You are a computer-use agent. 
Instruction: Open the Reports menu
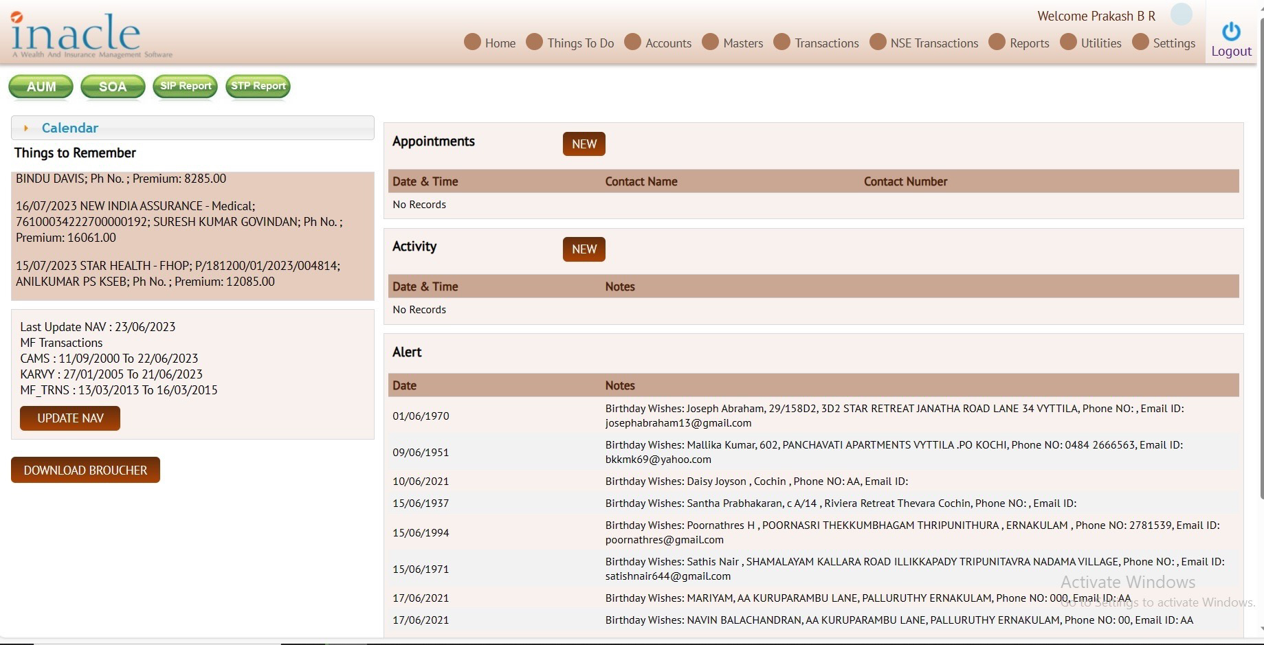click(1029, 43)
